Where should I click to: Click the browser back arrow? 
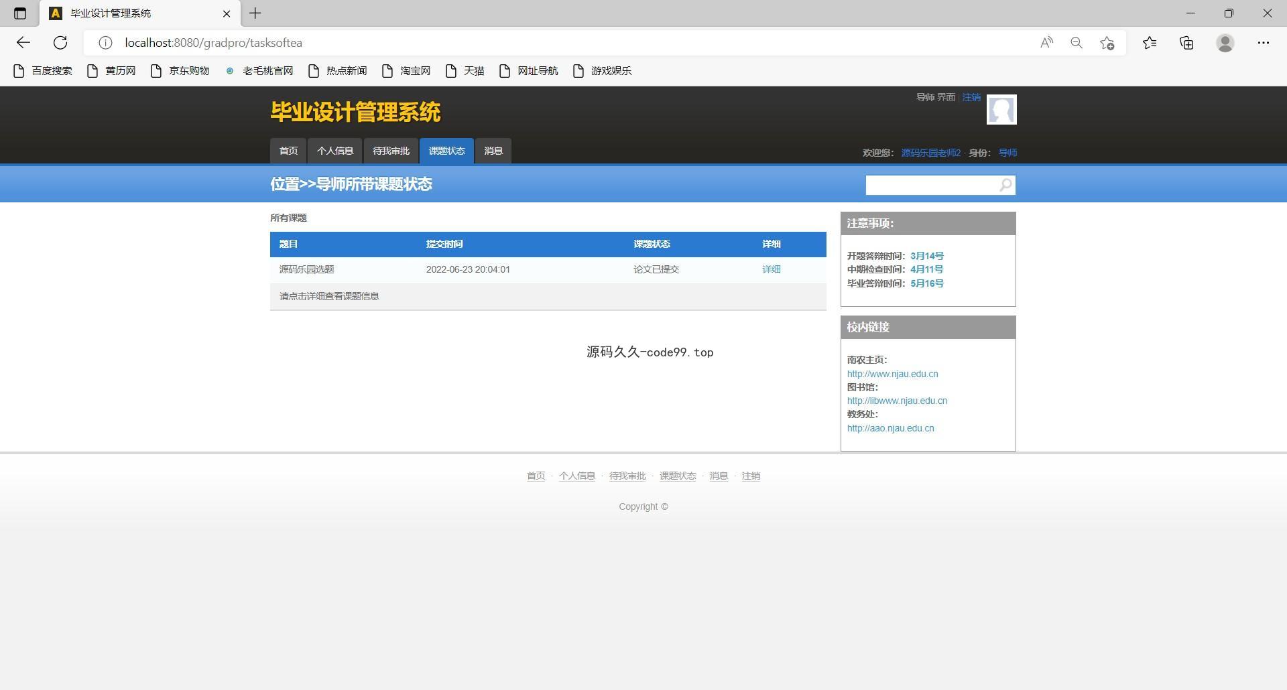click(23, 43)
